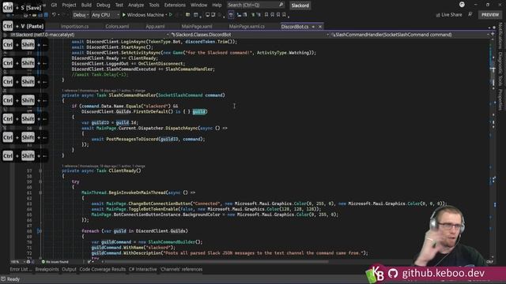This screenshot has height=284, width=506.
Task: Collapse the ClientReady method outline on line 57
Action: pyautogui.click(x=40, y=170)
